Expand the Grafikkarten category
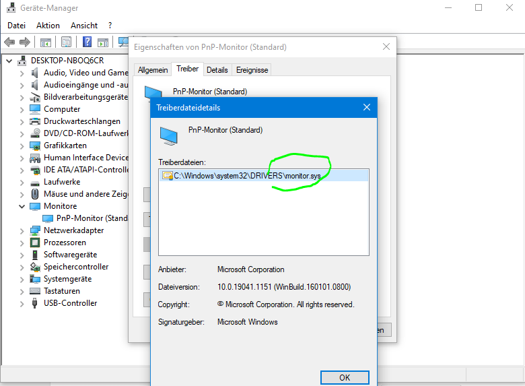The image size is (525, 386). pyautogui.click(x=22, y=146)
